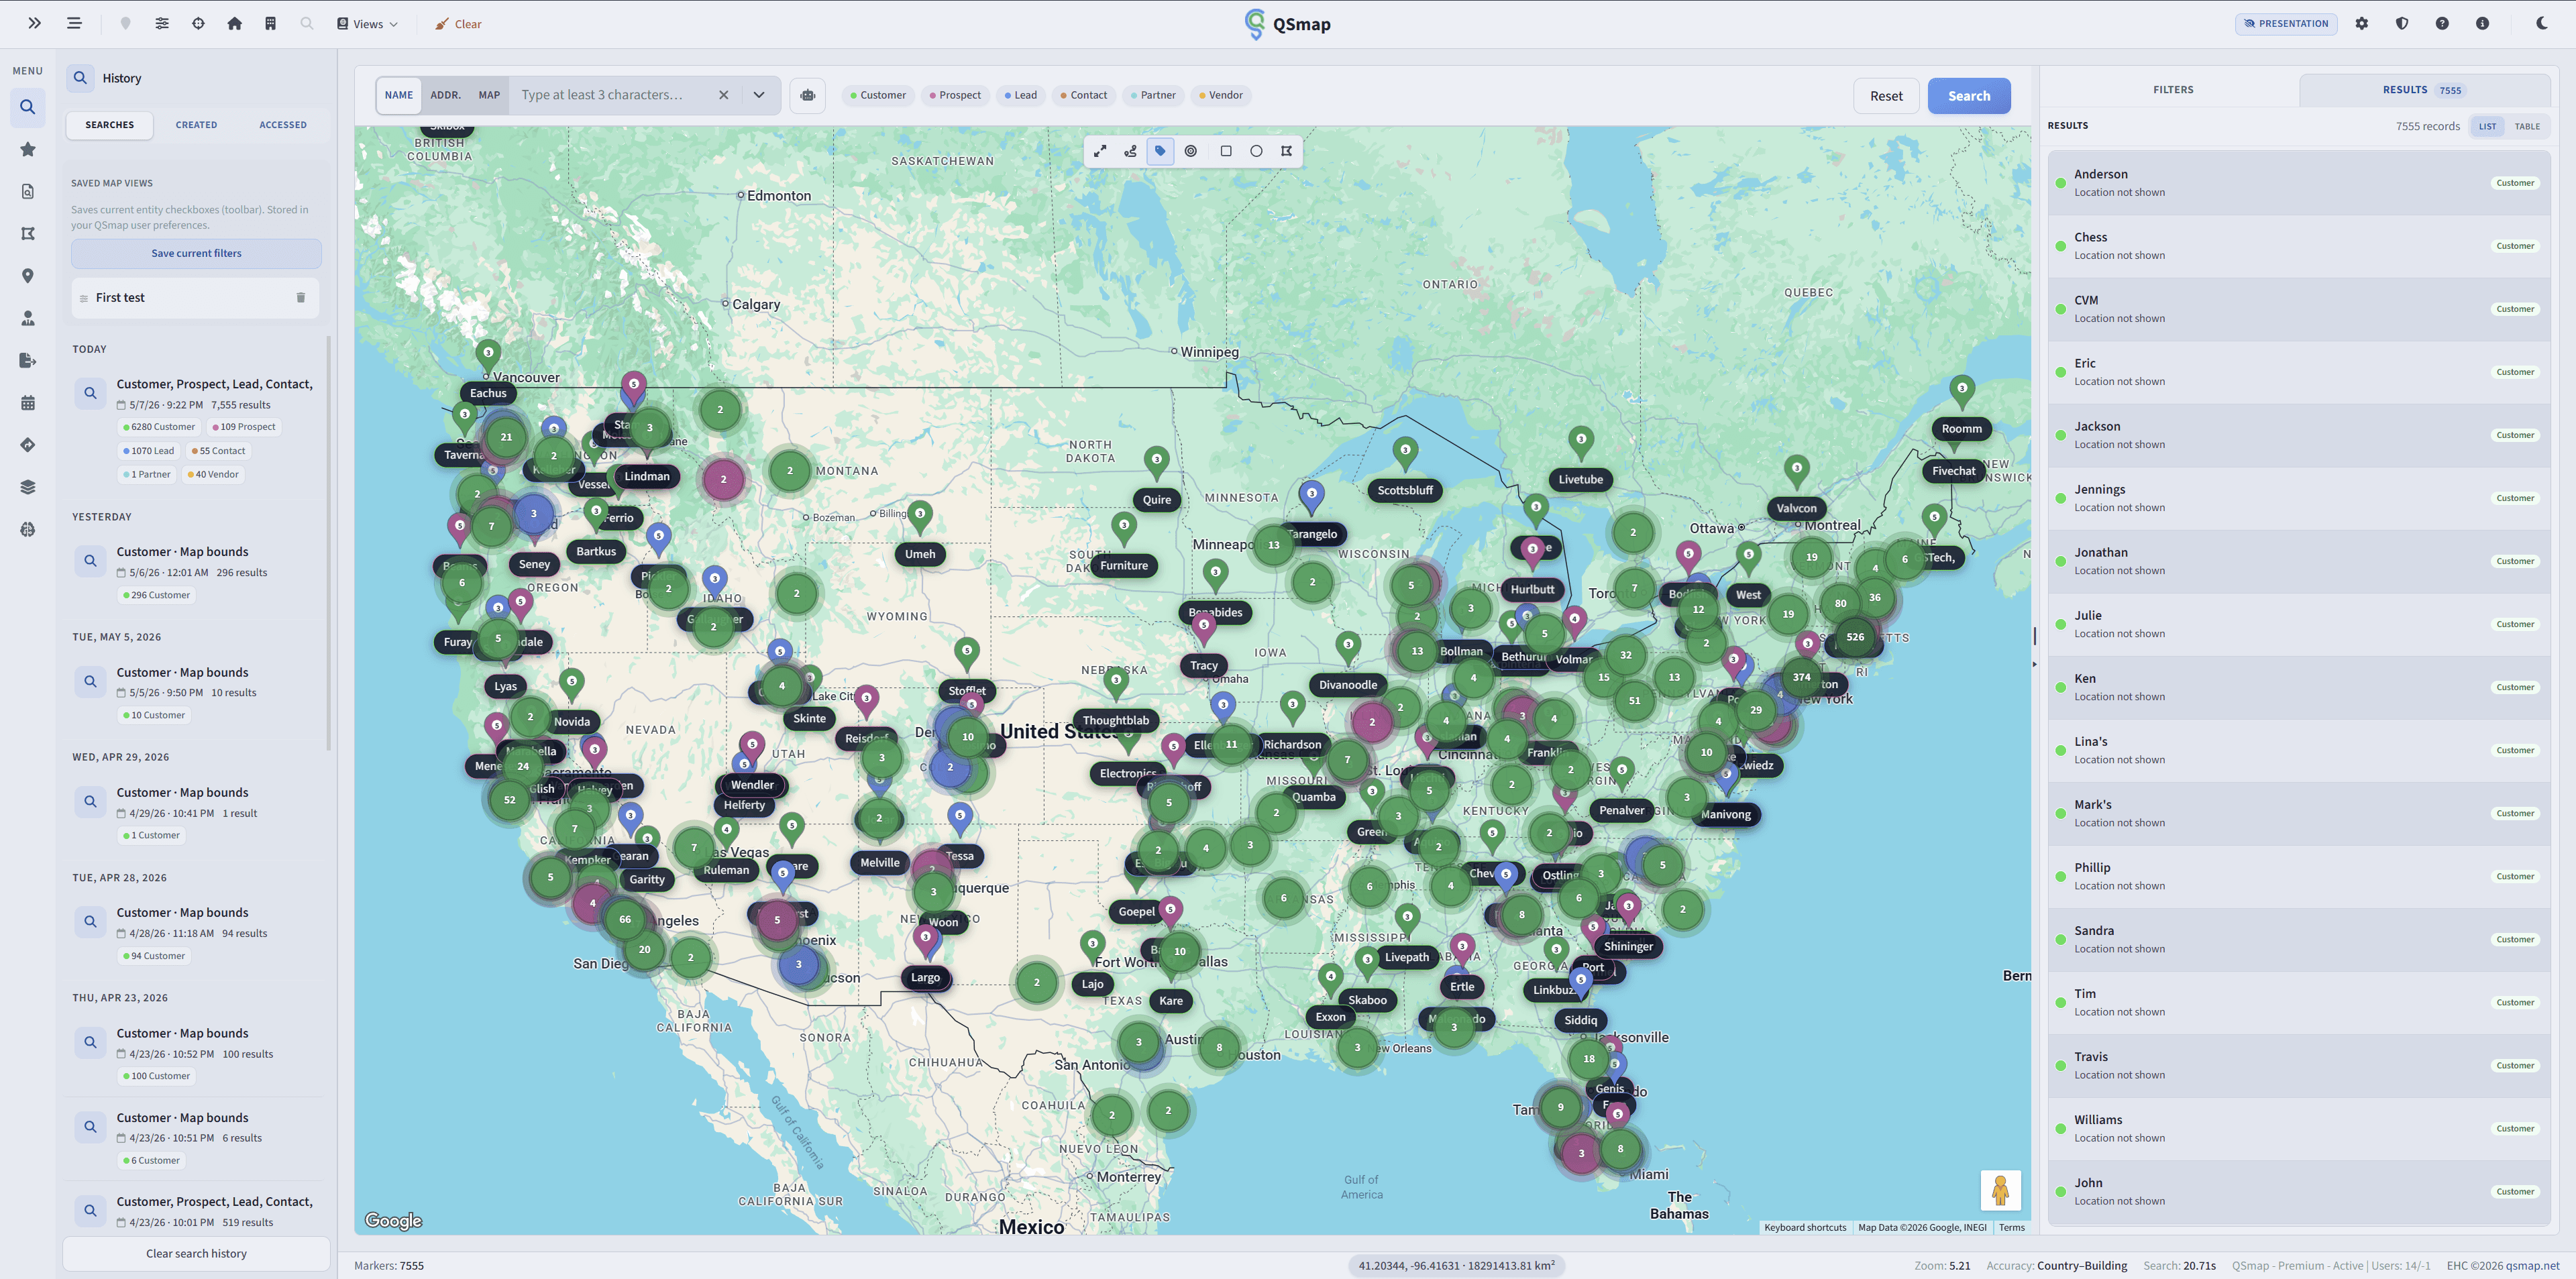Expand the sidebar with double-chevron icon
The width and height of the screenshot is (2576, 1279).
[x=35, y=23]
